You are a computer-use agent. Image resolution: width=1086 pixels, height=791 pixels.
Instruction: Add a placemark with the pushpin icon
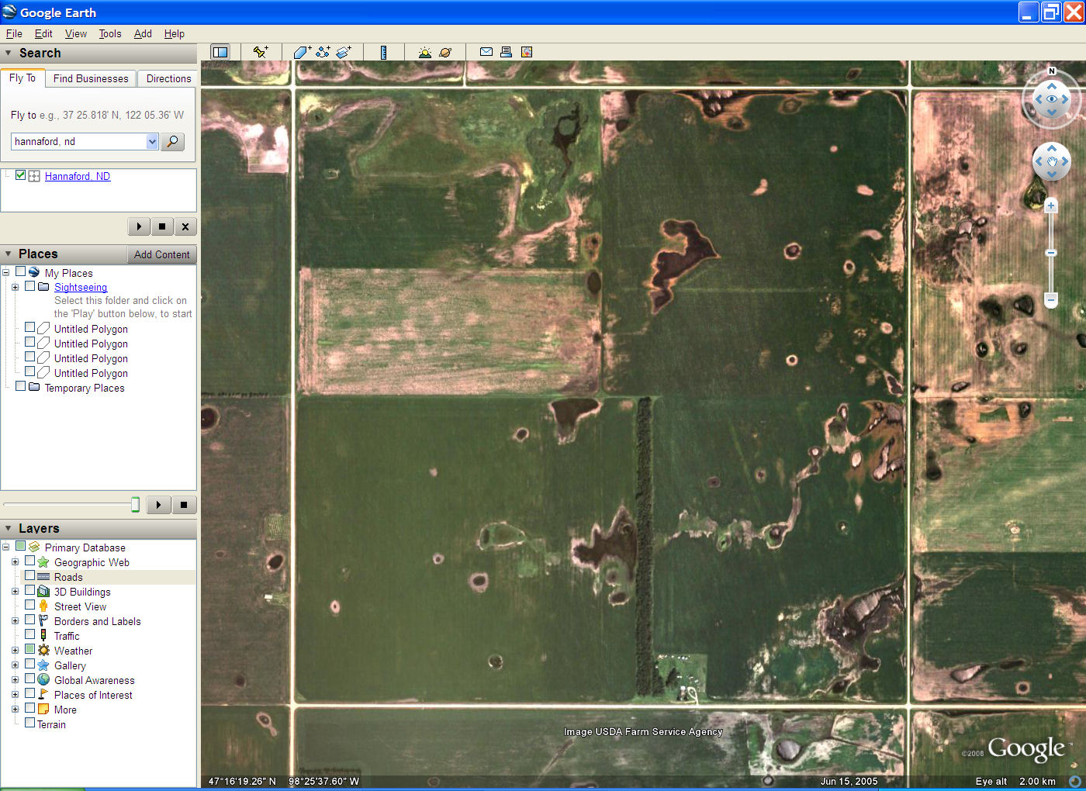click(x=261, y=52)
